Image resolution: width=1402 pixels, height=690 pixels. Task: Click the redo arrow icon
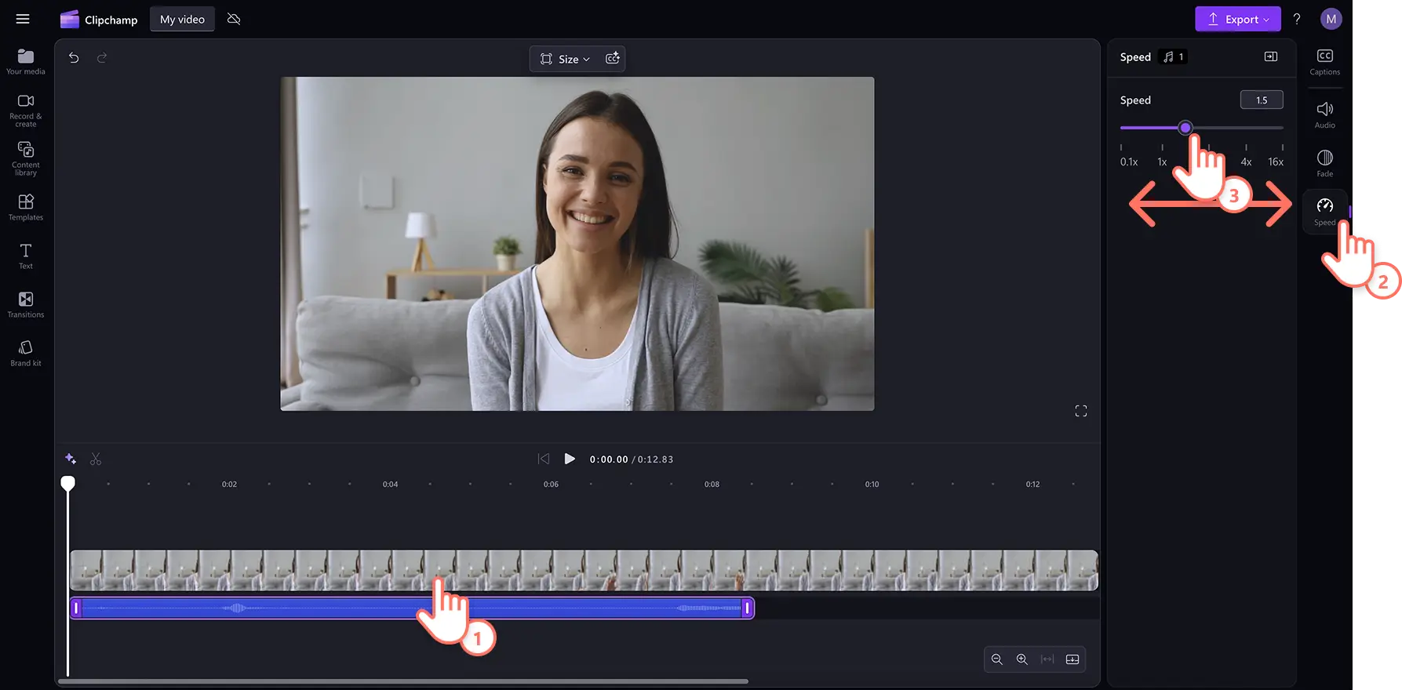102,58
